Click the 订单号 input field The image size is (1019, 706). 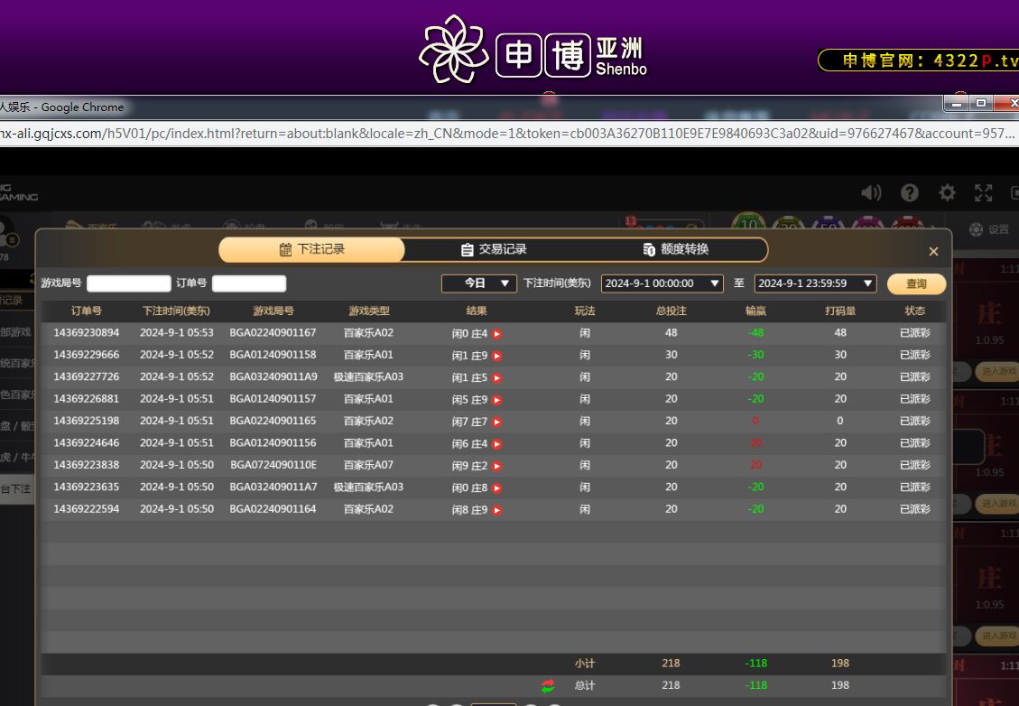coord(249,283)
